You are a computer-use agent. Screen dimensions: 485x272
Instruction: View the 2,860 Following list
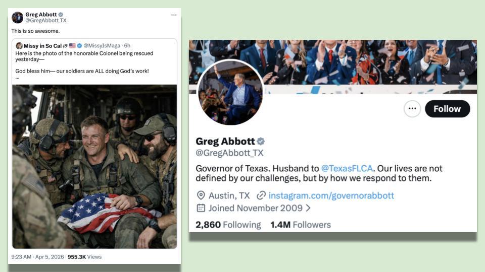pos(228,225)
